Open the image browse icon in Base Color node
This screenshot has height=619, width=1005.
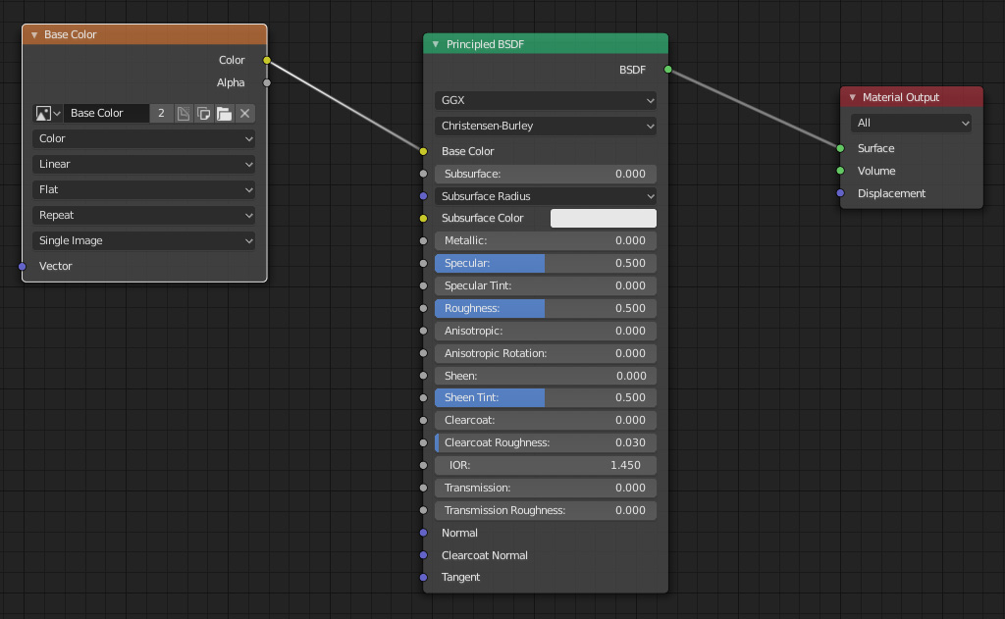point(47,114)
